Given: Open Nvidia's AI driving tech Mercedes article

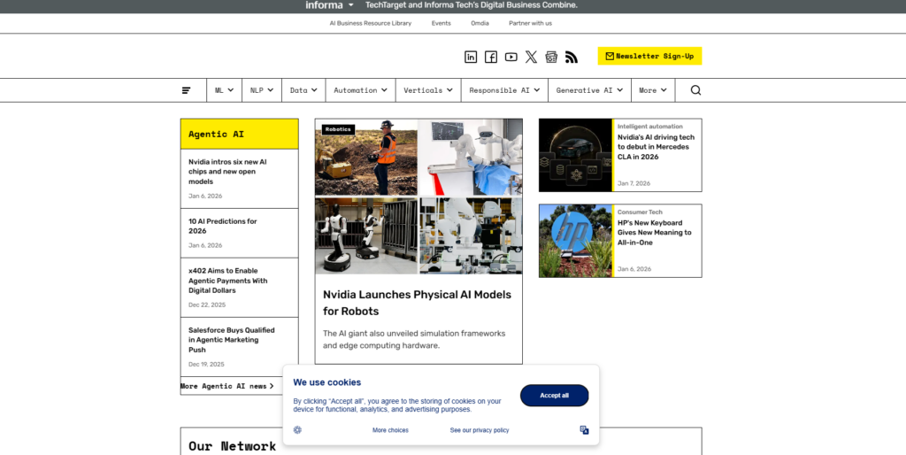Looking at the screenshot, I should (x=656, y=147).
